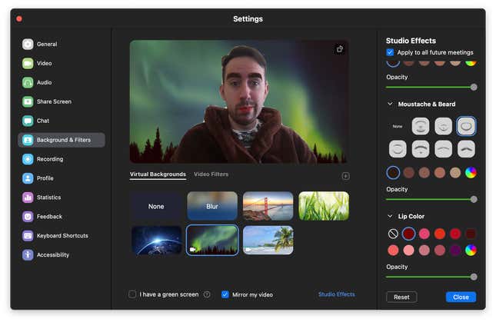Image resolution: width=496 pixels, height=322 pixels.
Task: Click the Studio Effects link
Action: (337, 294)
